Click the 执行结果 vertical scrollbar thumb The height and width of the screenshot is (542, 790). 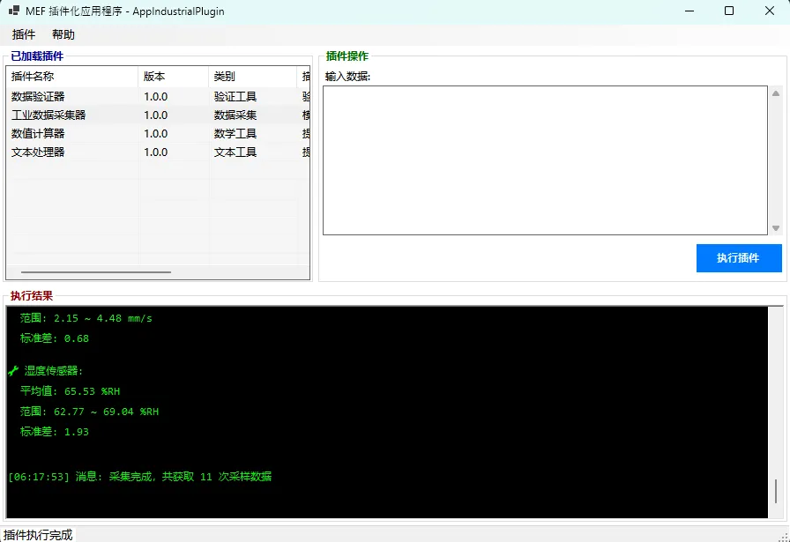[776, 491]
